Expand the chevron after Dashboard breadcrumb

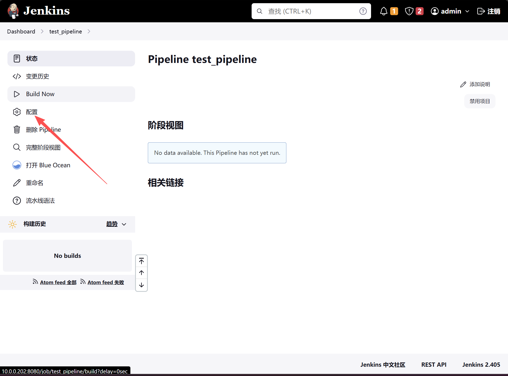[x=42, y=31]
